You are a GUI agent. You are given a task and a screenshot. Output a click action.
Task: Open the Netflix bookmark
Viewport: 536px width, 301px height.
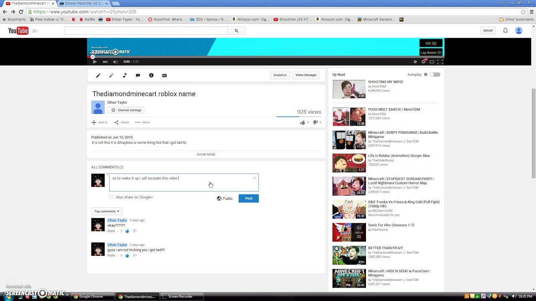pyautogui.click(x=87, y=19)
